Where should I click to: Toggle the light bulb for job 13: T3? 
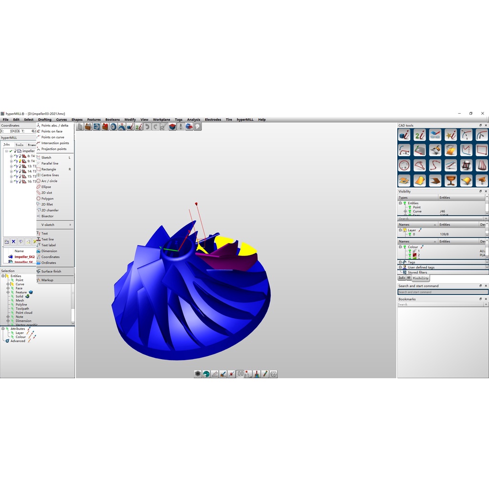point(20,166)
